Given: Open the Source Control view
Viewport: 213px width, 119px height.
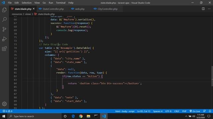Looking at the screenshot, I should pyautogui.click(x=4, y=29).
